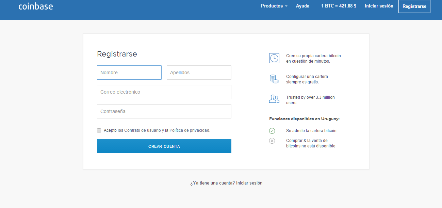Open the Contrato de usuario link
This screenshot has width=442, height=208.
142,130
